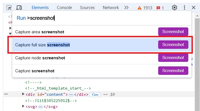Click the flex layout badge
The height and width of the screenshot is (111, 200).
tap(95, 95)
